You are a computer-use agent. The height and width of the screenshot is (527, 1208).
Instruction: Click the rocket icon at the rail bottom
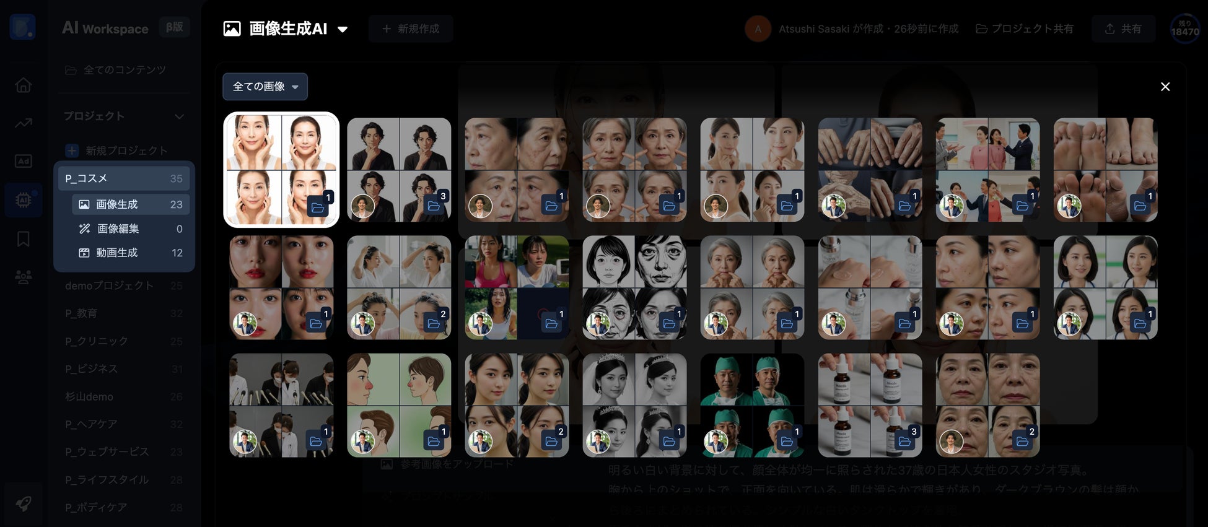pos(24,503)
